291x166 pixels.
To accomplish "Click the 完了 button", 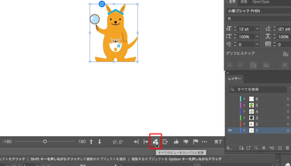I will (x=218, y=142).
